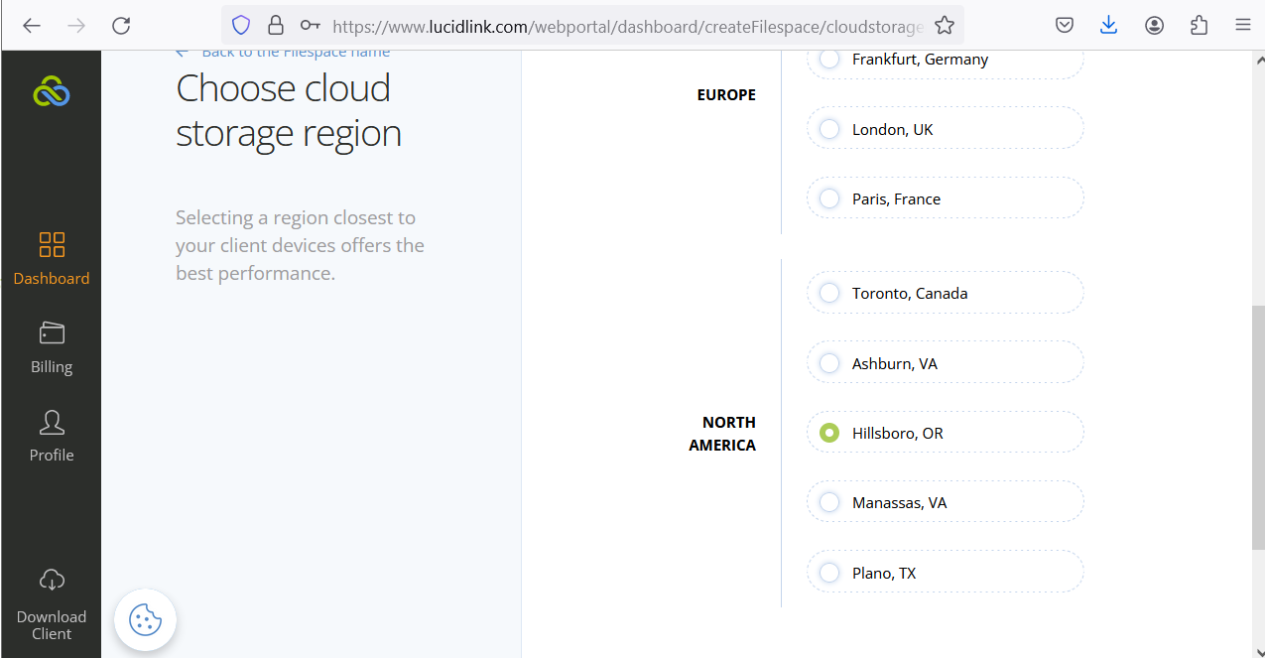Pick Ashburn, VA as region

click(829, 364)
